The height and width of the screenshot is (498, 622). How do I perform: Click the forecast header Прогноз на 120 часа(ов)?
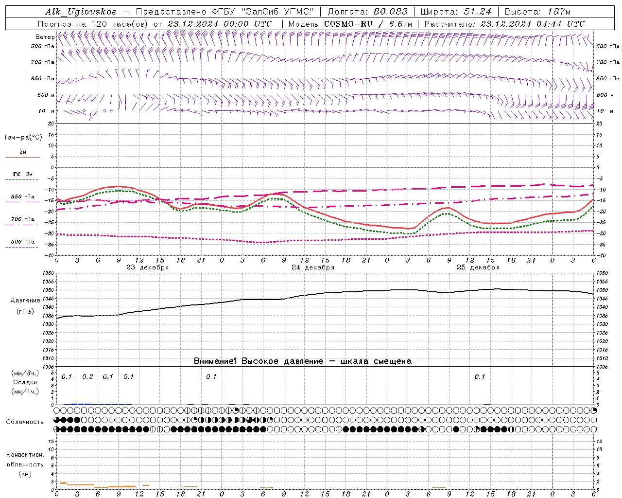pyautogui.click(x=93, y=24)
